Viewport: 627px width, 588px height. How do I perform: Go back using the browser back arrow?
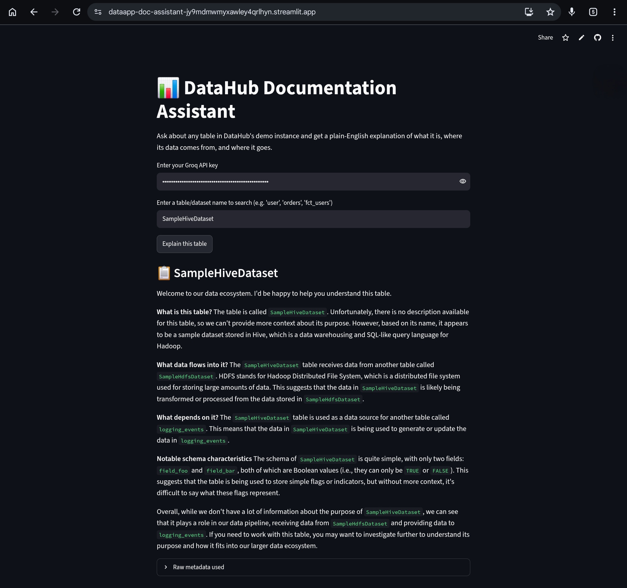pyautogui.click(x=34, y=12)
